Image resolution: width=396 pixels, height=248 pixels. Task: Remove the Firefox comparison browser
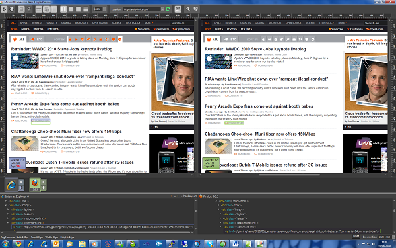[x=44, y=182]
